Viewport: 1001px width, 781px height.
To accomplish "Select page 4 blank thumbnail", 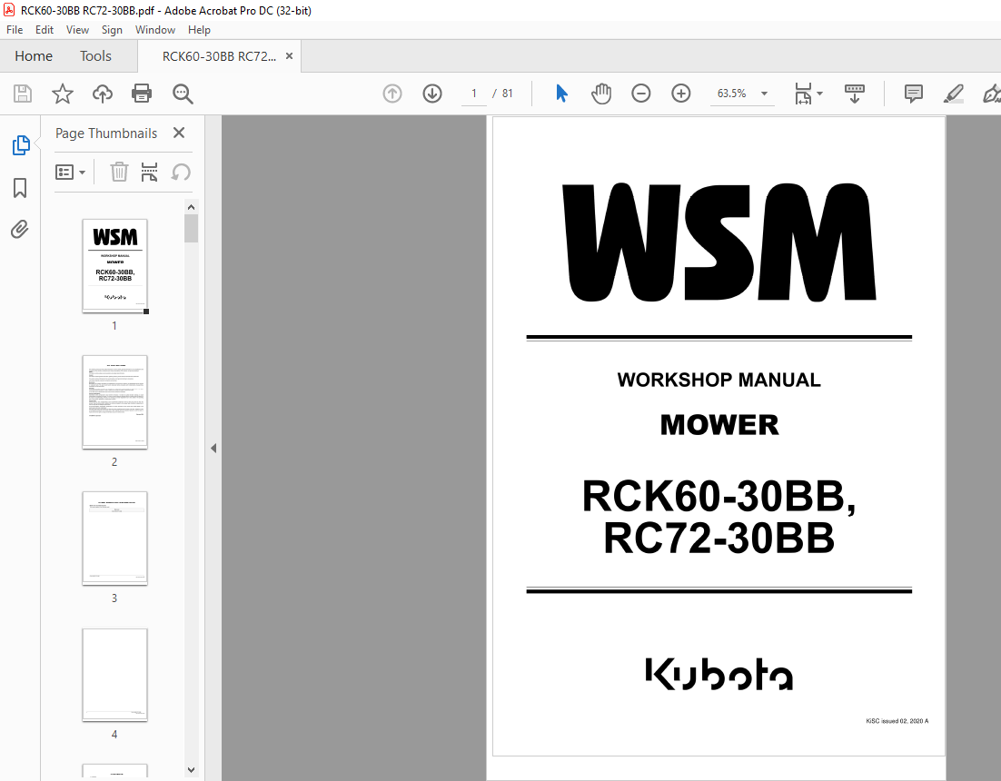I will tap(115, 675).
